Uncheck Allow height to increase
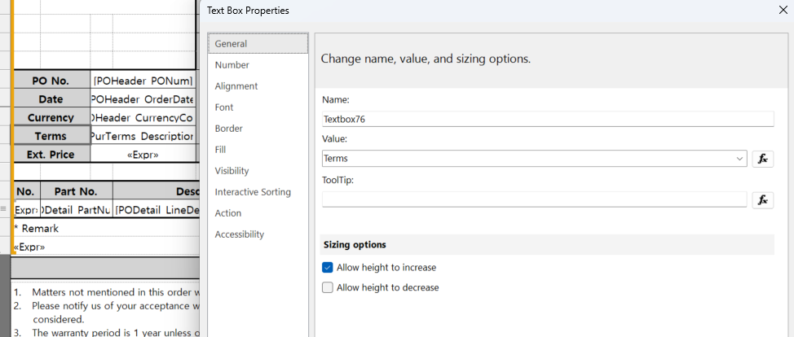This screenshot has width=794, height=337. (x=328, y=267)
